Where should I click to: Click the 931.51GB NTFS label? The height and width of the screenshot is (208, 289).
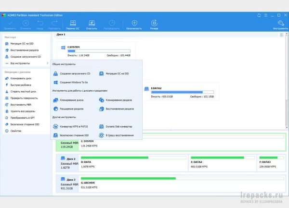click(89, 187)
